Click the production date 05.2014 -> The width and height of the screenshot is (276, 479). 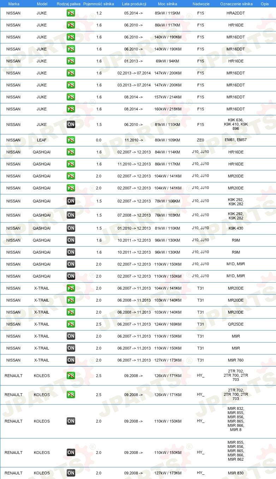pos(133,13)
